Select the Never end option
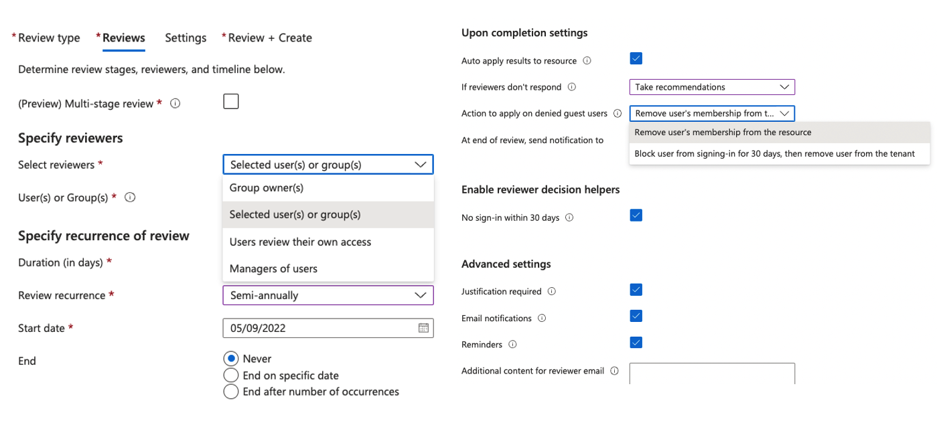Viewport: 937px width, 423px height. click(231, 359)
